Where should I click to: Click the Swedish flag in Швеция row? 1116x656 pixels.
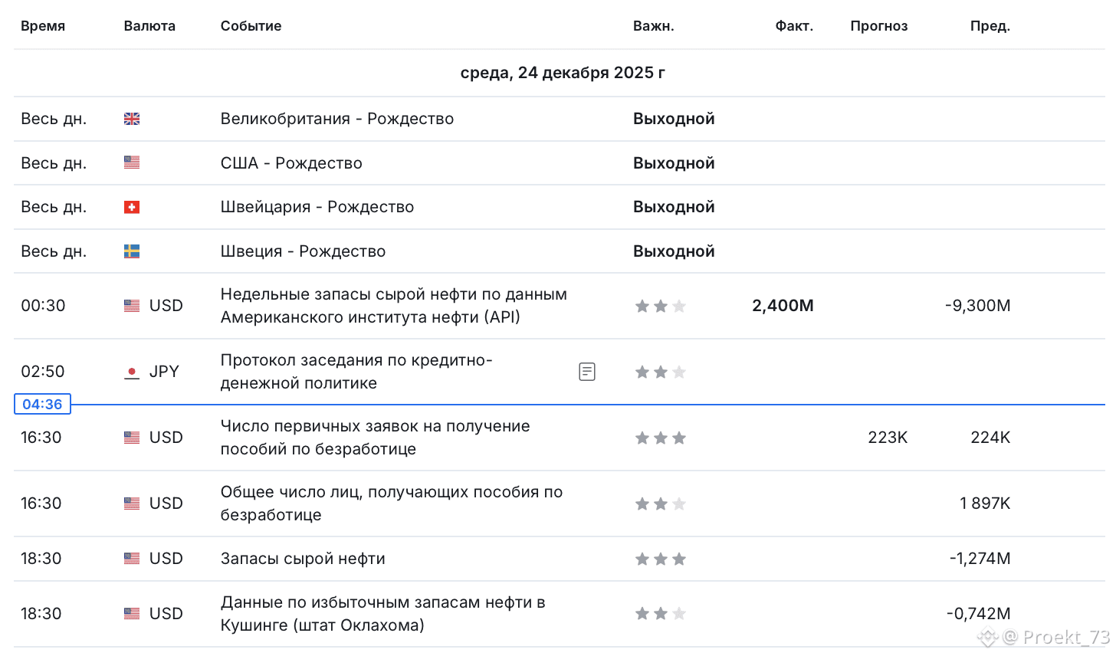(x=132, y=251)
